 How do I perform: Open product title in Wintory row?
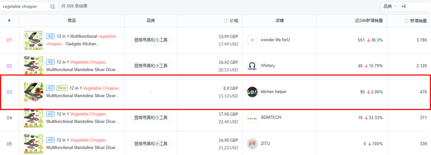[x=83, y=66]
